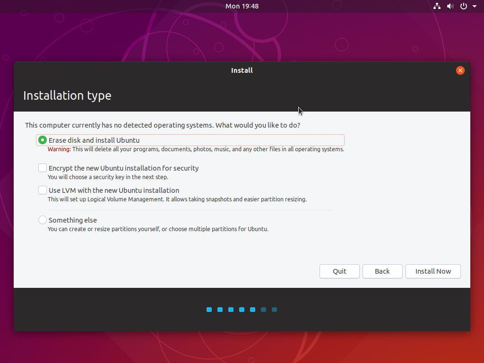
Task: Click the Install window title text
Action: [x=242, y=70]
